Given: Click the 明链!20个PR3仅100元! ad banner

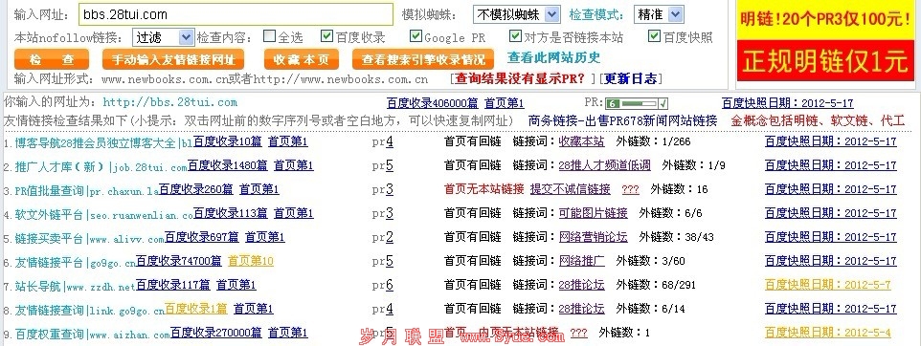Looking at the screenshot, I should (825, 19).
